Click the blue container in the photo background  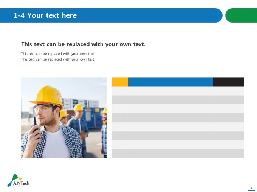[x=93, y=117]
